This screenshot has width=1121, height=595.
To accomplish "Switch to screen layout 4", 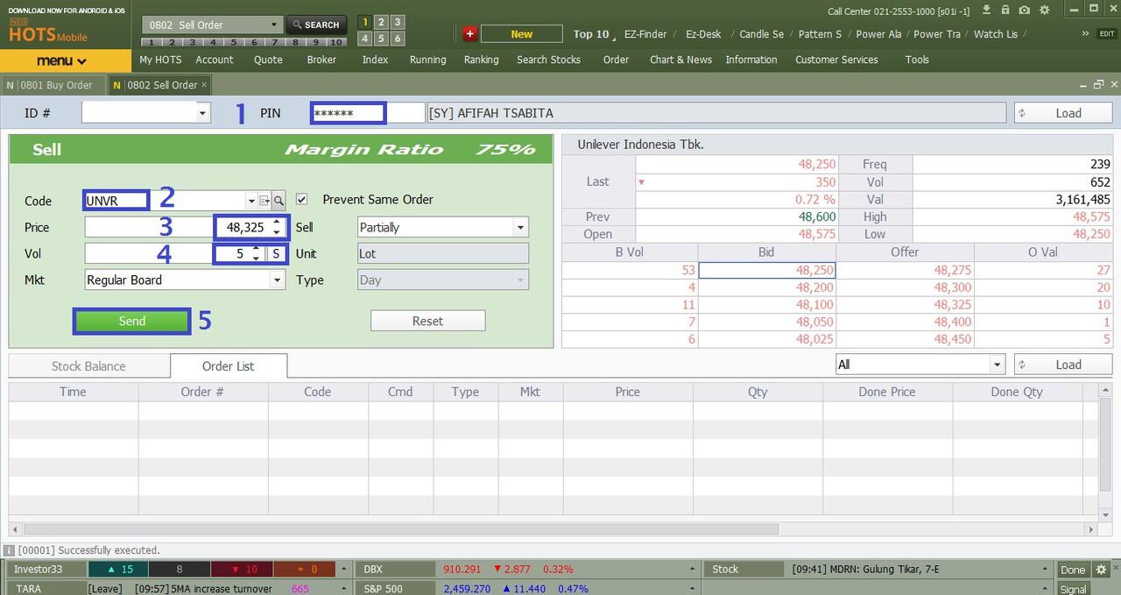I will 365,39.
